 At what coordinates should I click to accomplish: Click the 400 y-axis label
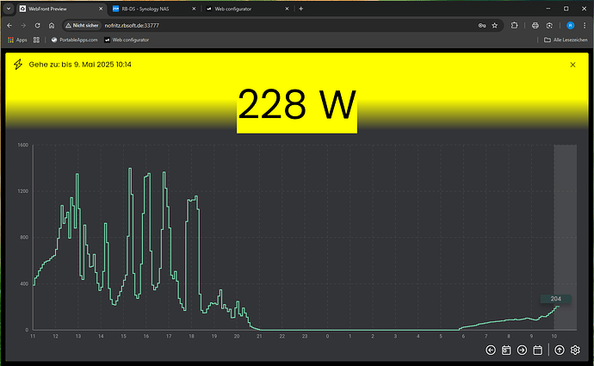(24, 283)
